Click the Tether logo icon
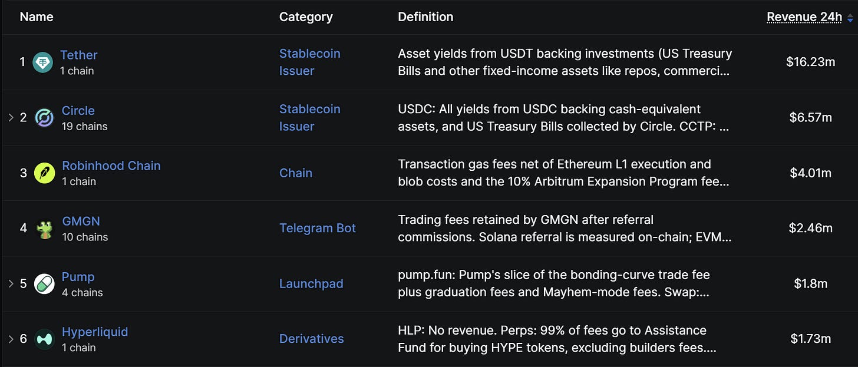The width and height of the screenshot is (858, 367). click(42, 62)
